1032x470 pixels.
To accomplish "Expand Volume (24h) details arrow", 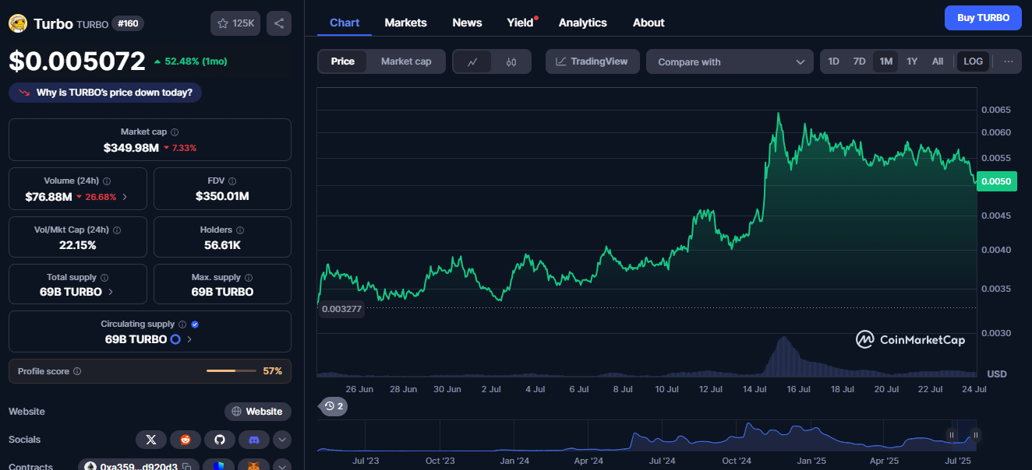I will (x=125, y=197).
